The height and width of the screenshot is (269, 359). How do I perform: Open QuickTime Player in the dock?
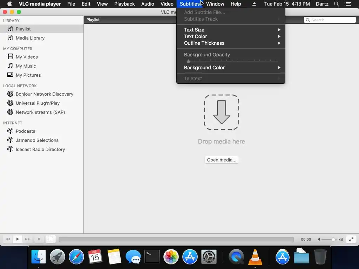coord(236,257)
